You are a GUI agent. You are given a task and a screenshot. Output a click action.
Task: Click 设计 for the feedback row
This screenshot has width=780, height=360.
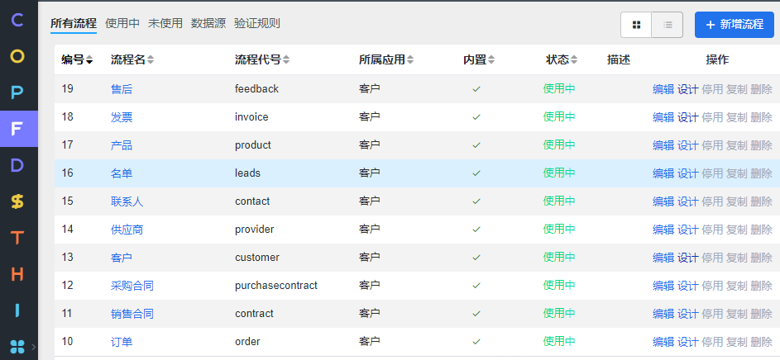[687, 89]
